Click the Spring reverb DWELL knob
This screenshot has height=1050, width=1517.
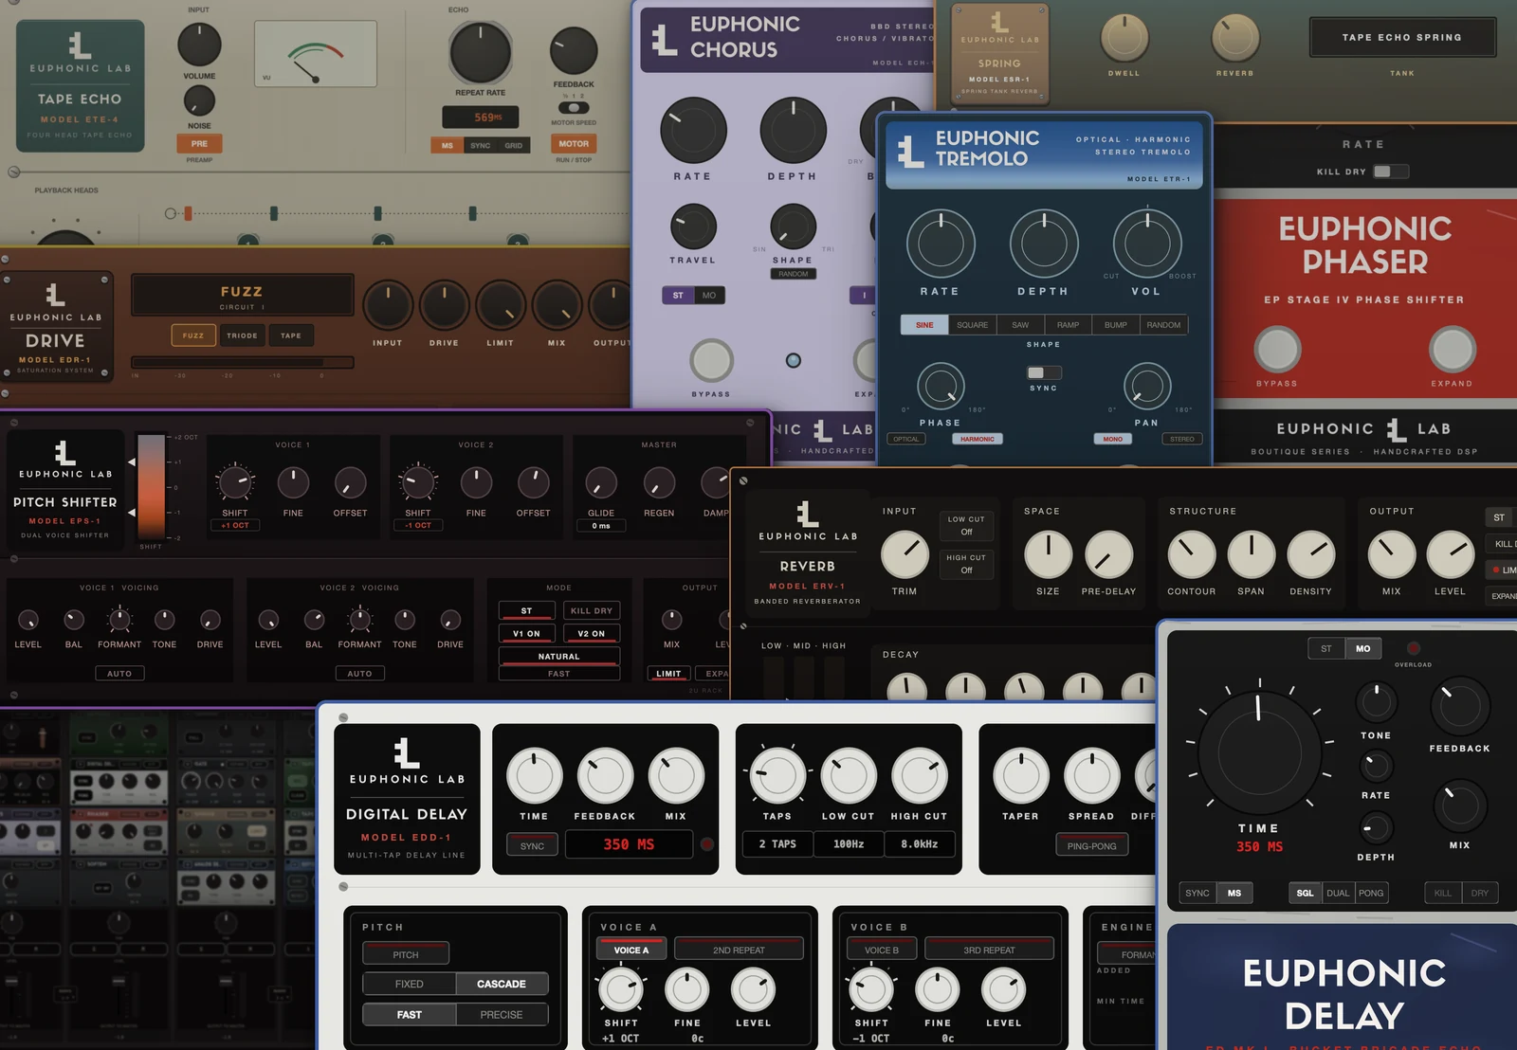point(1124,38)
